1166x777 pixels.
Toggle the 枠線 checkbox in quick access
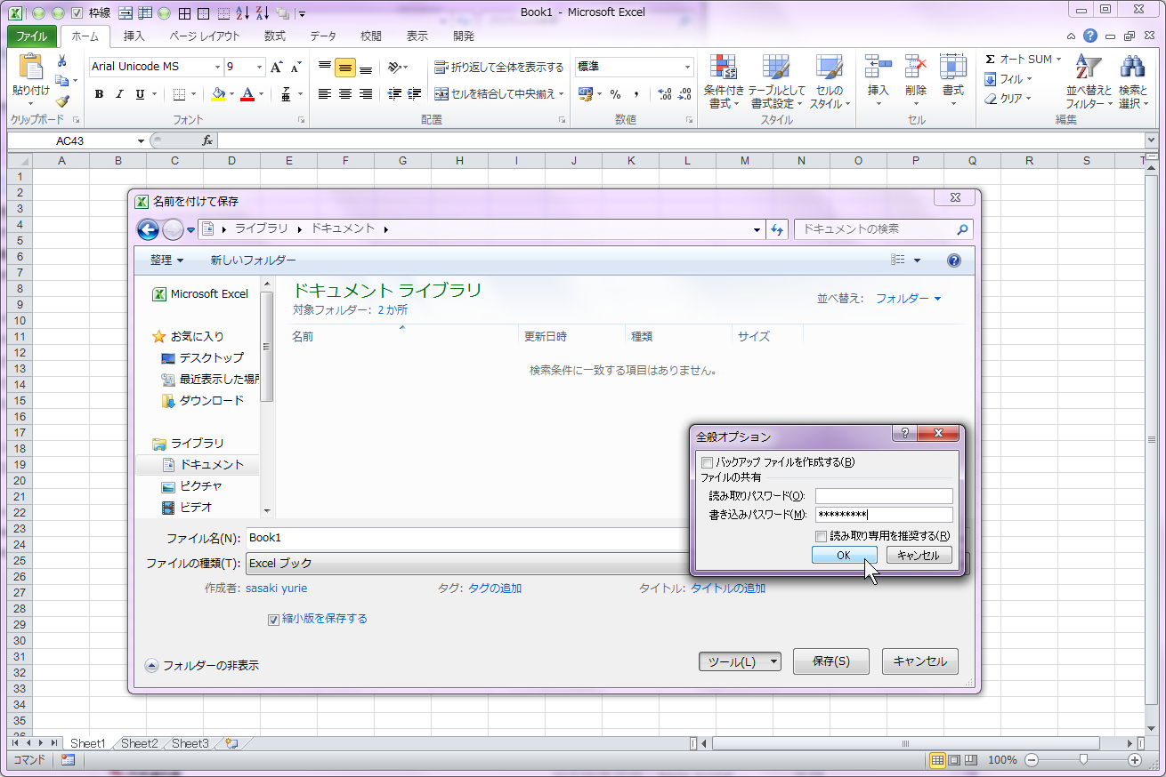[77, 13]
